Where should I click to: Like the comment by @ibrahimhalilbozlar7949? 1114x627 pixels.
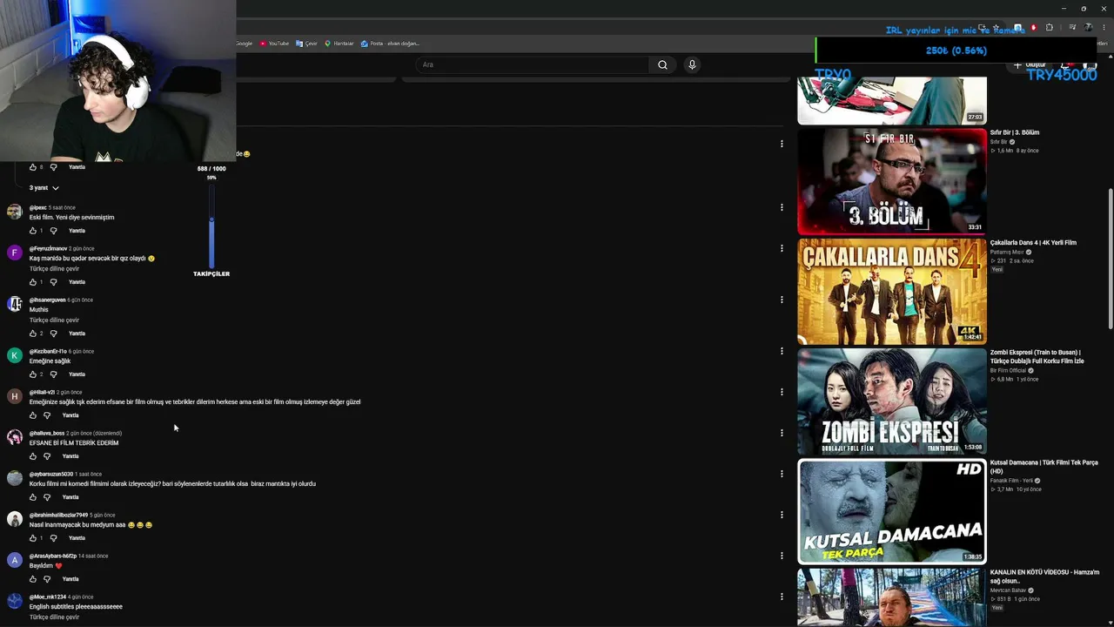33,538
